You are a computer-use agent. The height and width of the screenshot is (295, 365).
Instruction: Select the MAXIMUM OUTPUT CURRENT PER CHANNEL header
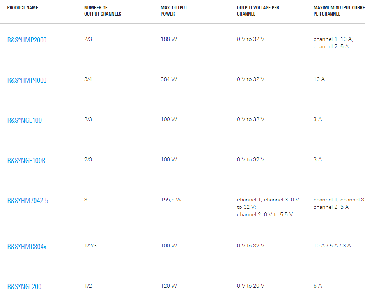339,11
